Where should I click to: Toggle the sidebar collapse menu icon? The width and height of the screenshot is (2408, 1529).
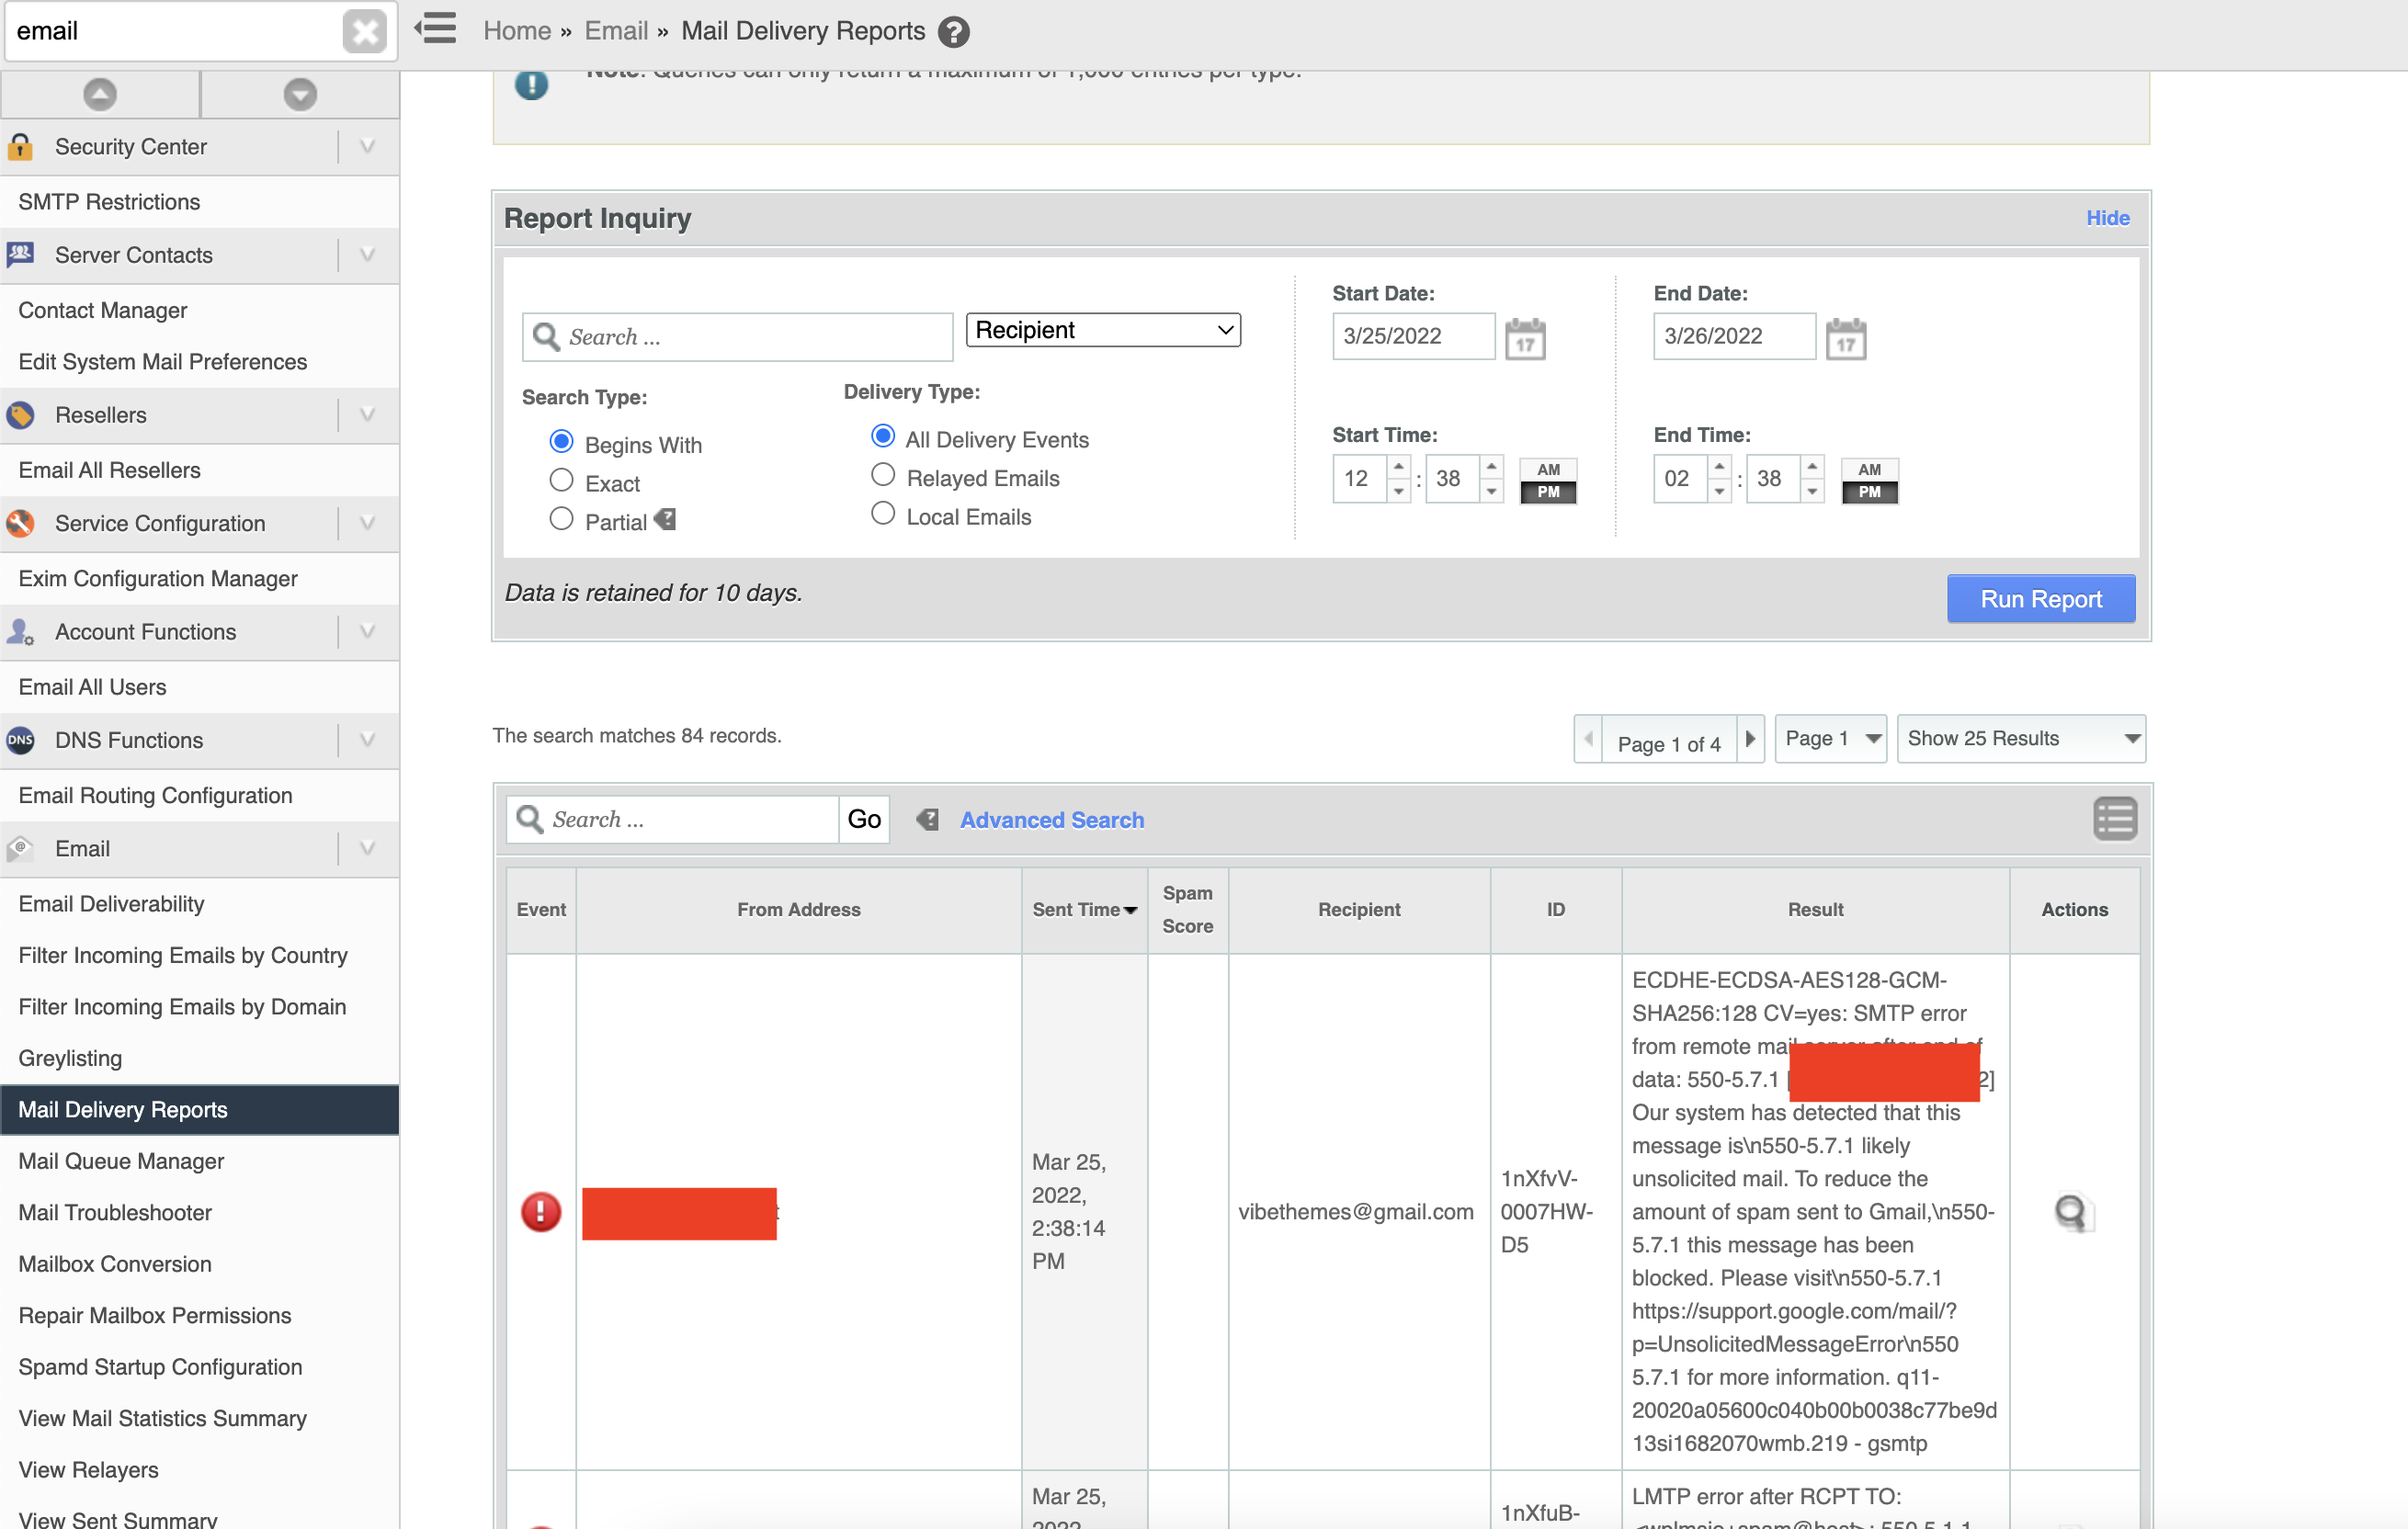pos(436,29)
